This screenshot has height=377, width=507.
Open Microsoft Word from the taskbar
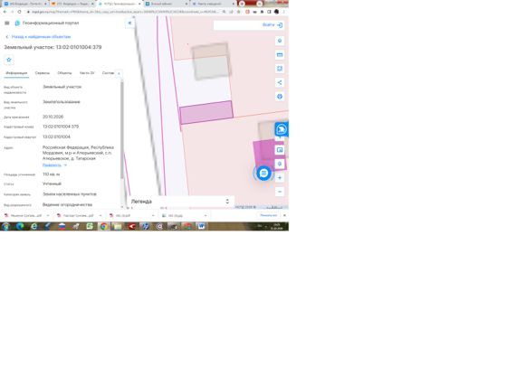[x=201, y=226]
